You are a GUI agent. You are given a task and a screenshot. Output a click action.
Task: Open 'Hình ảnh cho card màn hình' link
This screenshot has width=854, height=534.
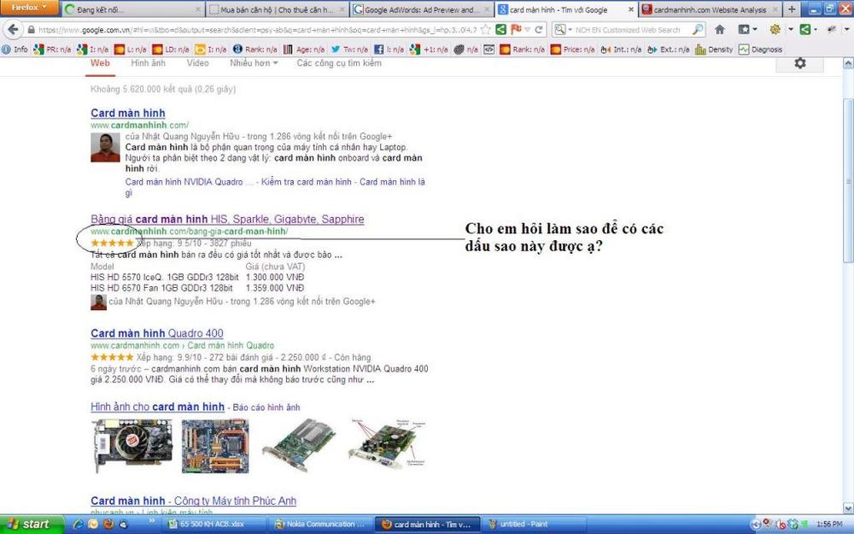pos(157,407)
